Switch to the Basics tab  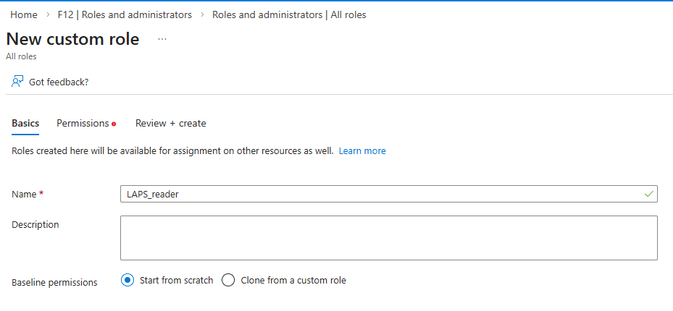(25, 124)
